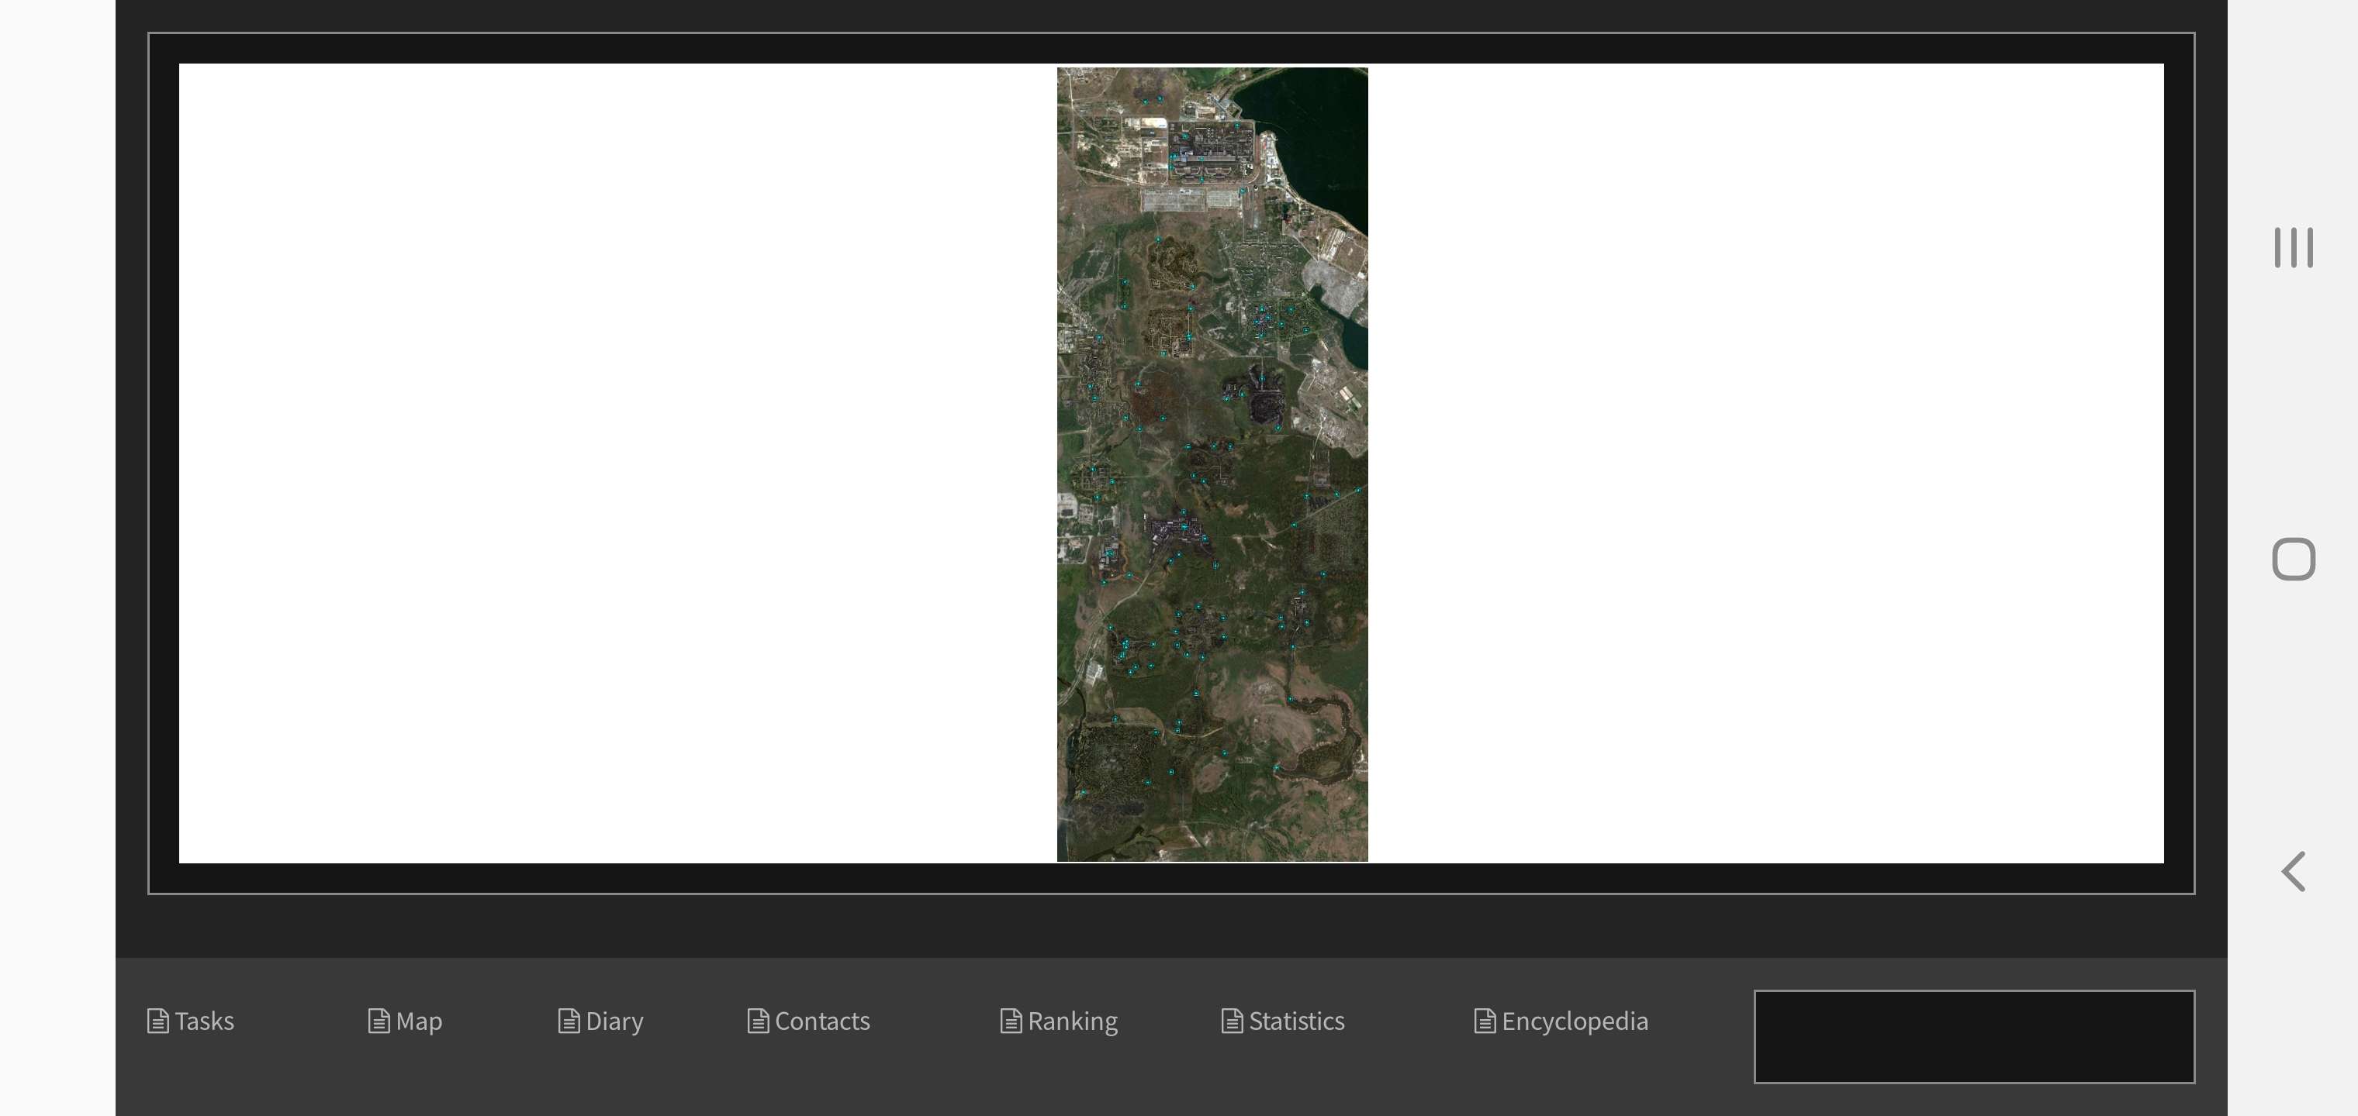The image size is (2358, 1116).
Task: Click the document icon beside Tasks
Action: pyautogui.click(x=157, y=1021)
